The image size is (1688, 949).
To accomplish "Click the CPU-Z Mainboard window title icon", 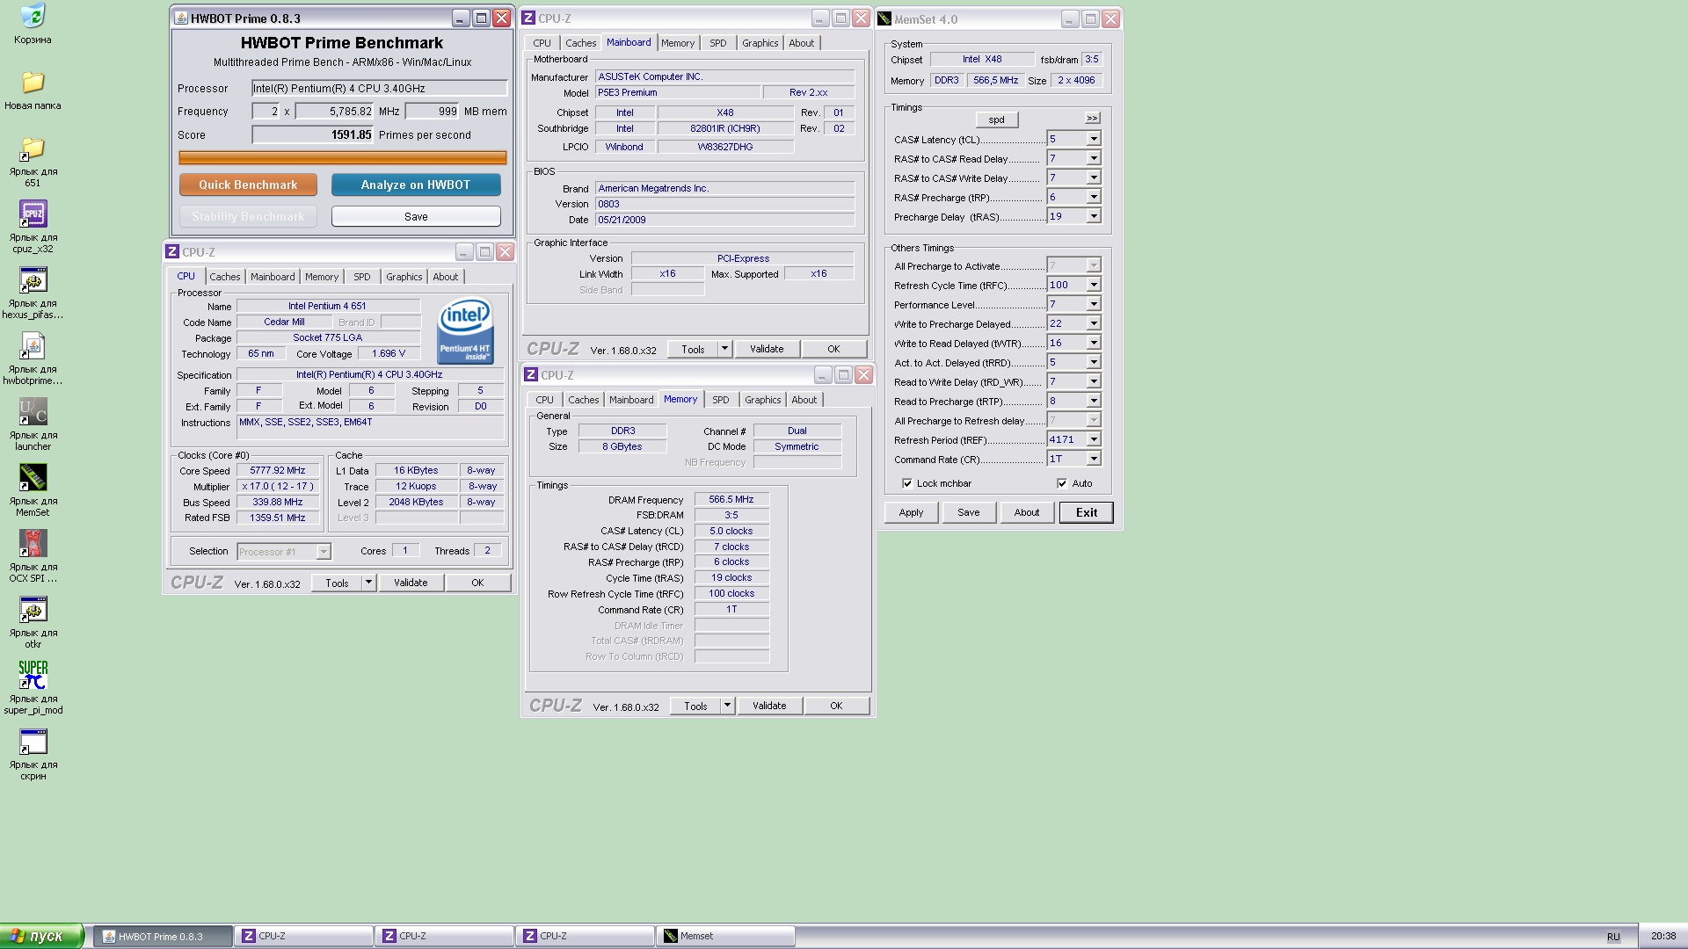I will point(529,18).
